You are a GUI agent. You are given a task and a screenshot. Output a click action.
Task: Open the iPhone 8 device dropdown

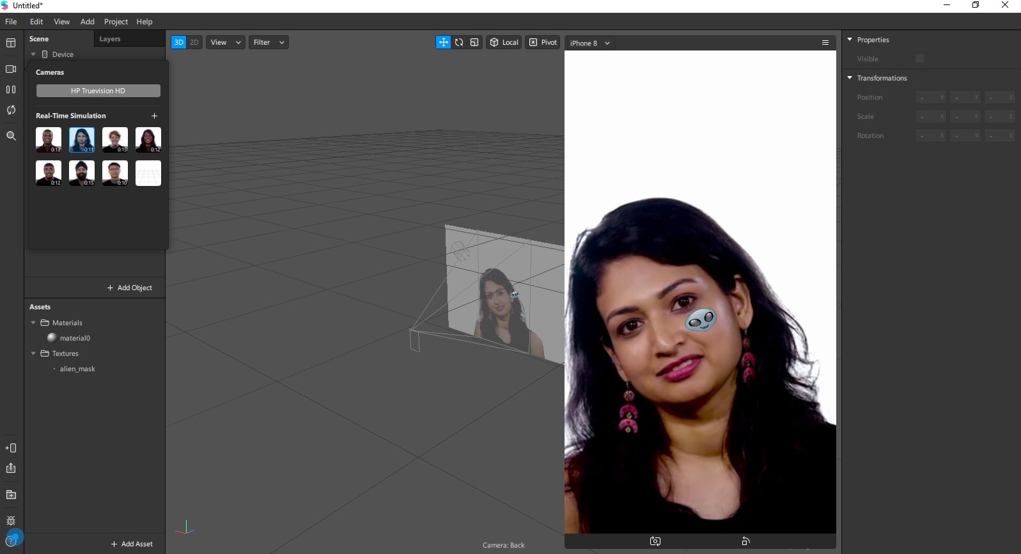[x=589, y=43]
